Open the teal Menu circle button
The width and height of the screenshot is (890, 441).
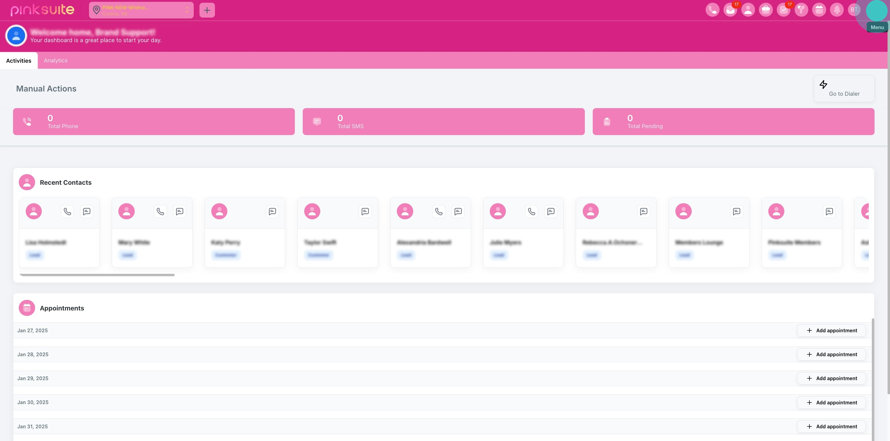pos(876,10)
